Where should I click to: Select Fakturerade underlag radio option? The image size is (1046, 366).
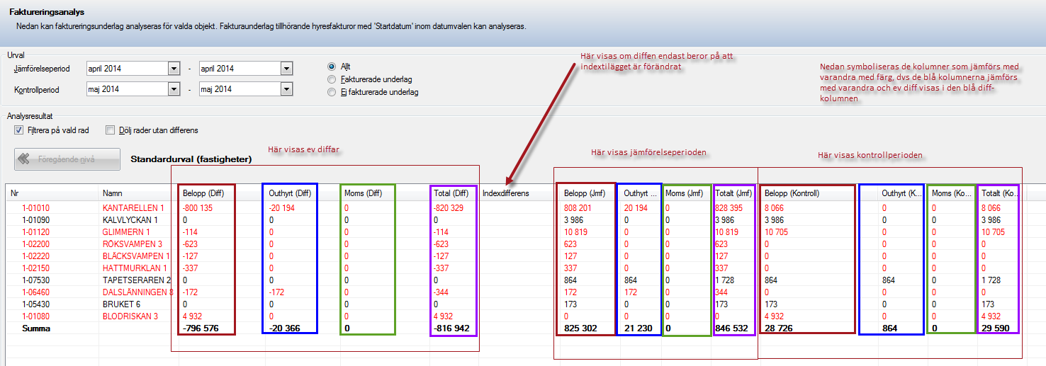(x=331, y=79)
